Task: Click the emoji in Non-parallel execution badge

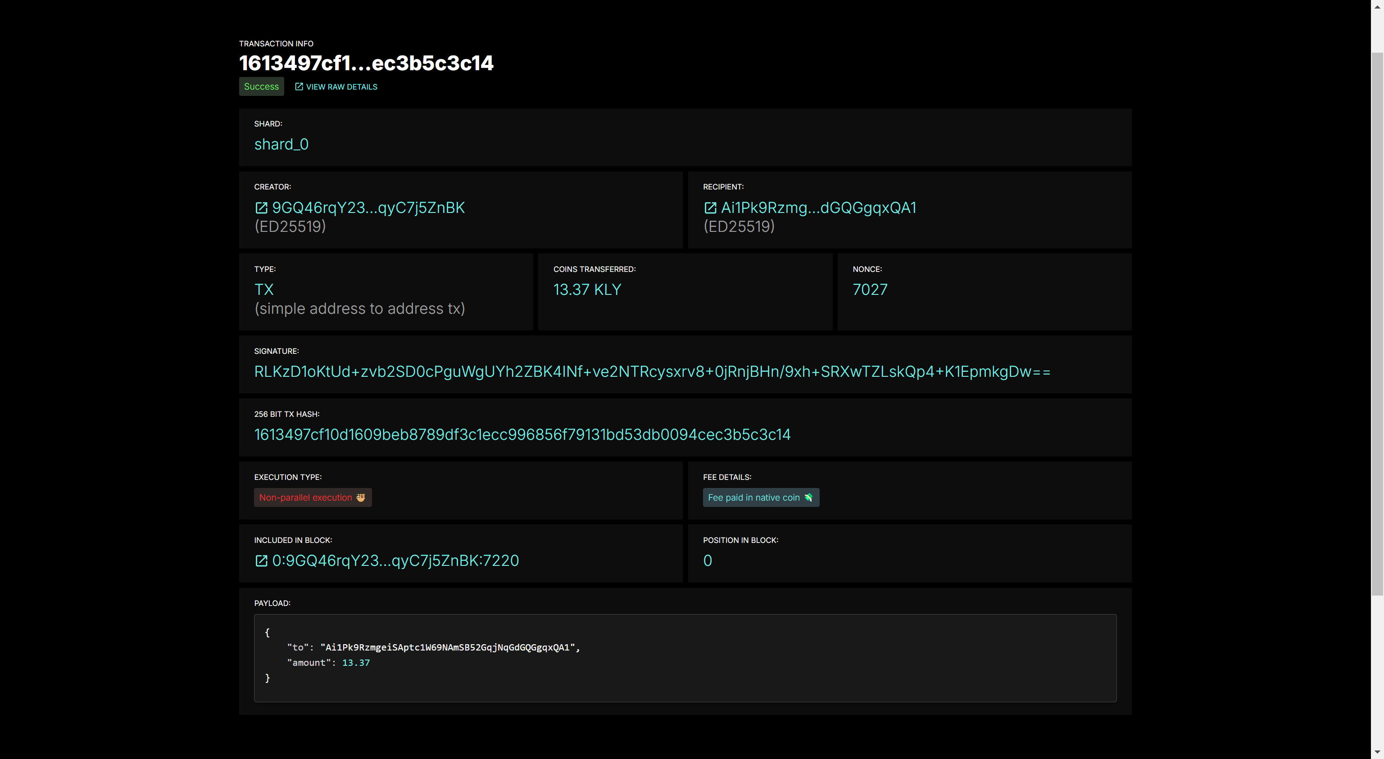Action: click(x=360, y=497)
